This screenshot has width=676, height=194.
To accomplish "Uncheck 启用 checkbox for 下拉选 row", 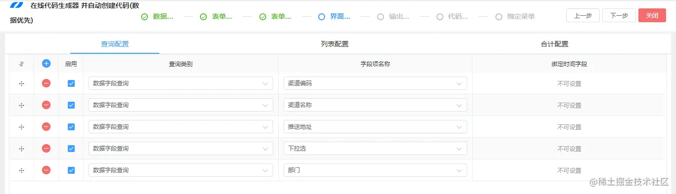I will point(71,149).
